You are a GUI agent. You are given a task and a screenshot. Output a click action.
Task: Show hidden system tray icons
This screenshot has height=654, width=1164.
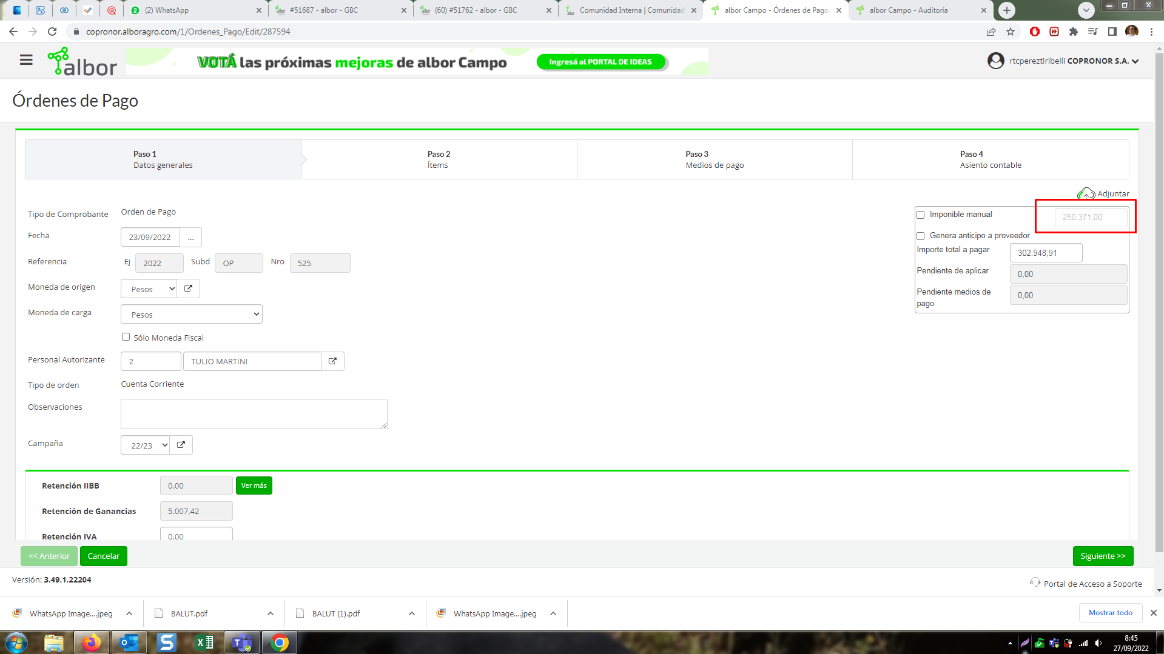(1010, 643)
